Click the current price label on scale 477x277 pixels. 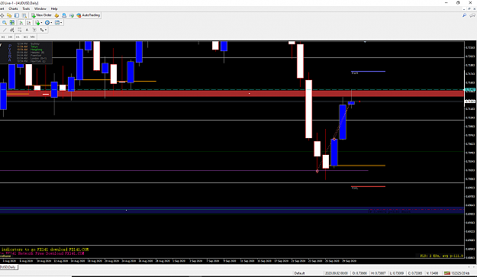click(470, 101)
